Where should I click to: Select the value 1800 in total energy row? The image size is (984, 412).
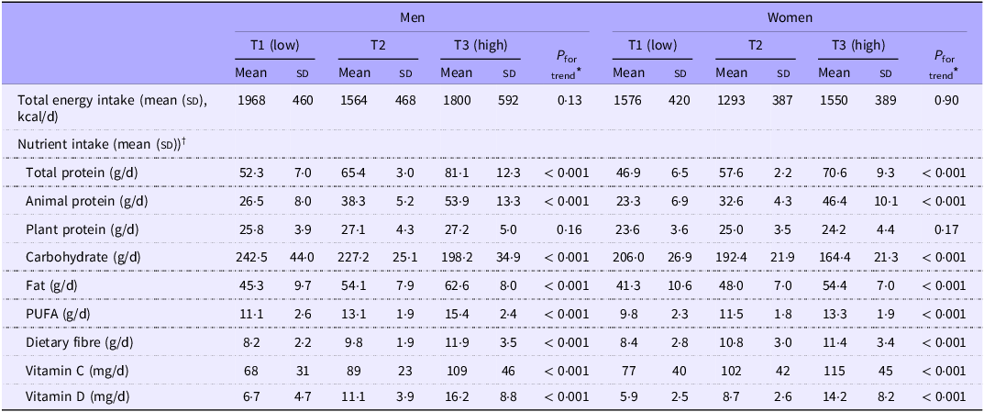coord(456,100)
